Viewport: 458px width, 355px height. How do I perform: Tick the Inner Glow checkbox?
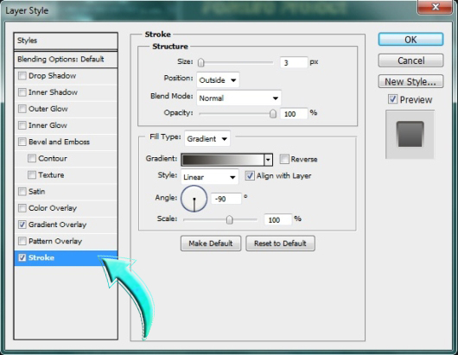[x=22, y=125]
